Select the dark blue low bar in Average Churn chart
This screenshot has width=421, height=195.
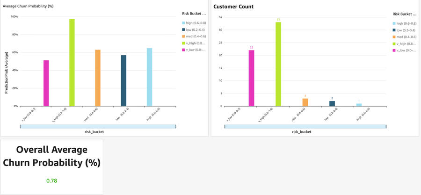tap(123, 80)
